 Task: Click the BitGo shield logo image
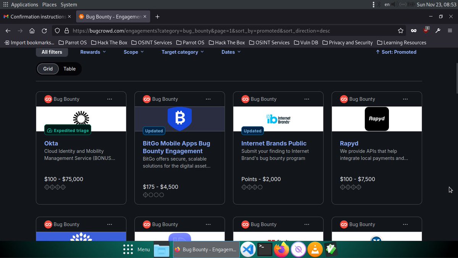coord(180,119)
